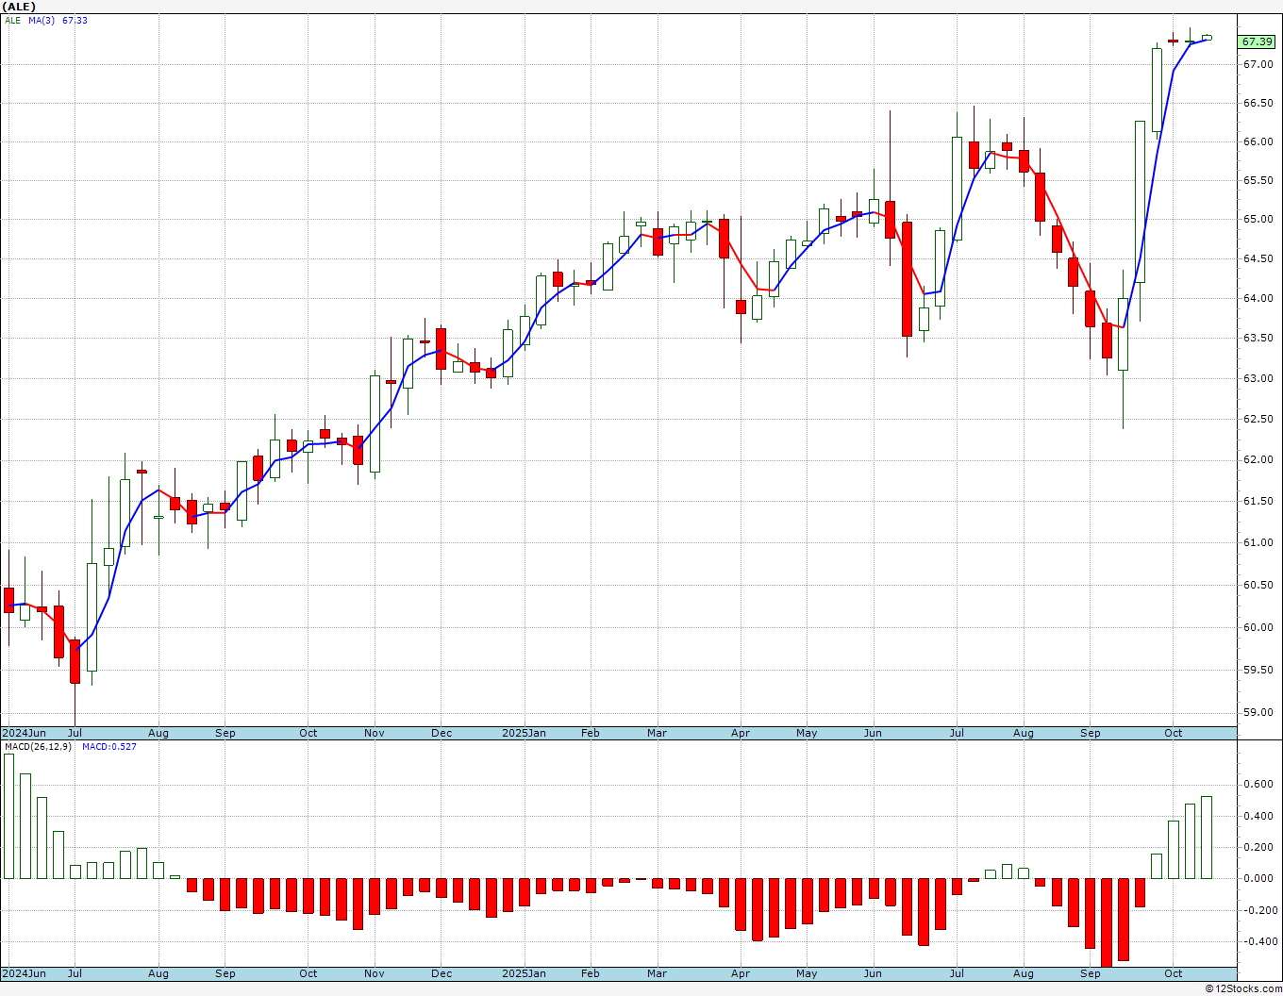Click May on the price chart date axis

point(807,733)
